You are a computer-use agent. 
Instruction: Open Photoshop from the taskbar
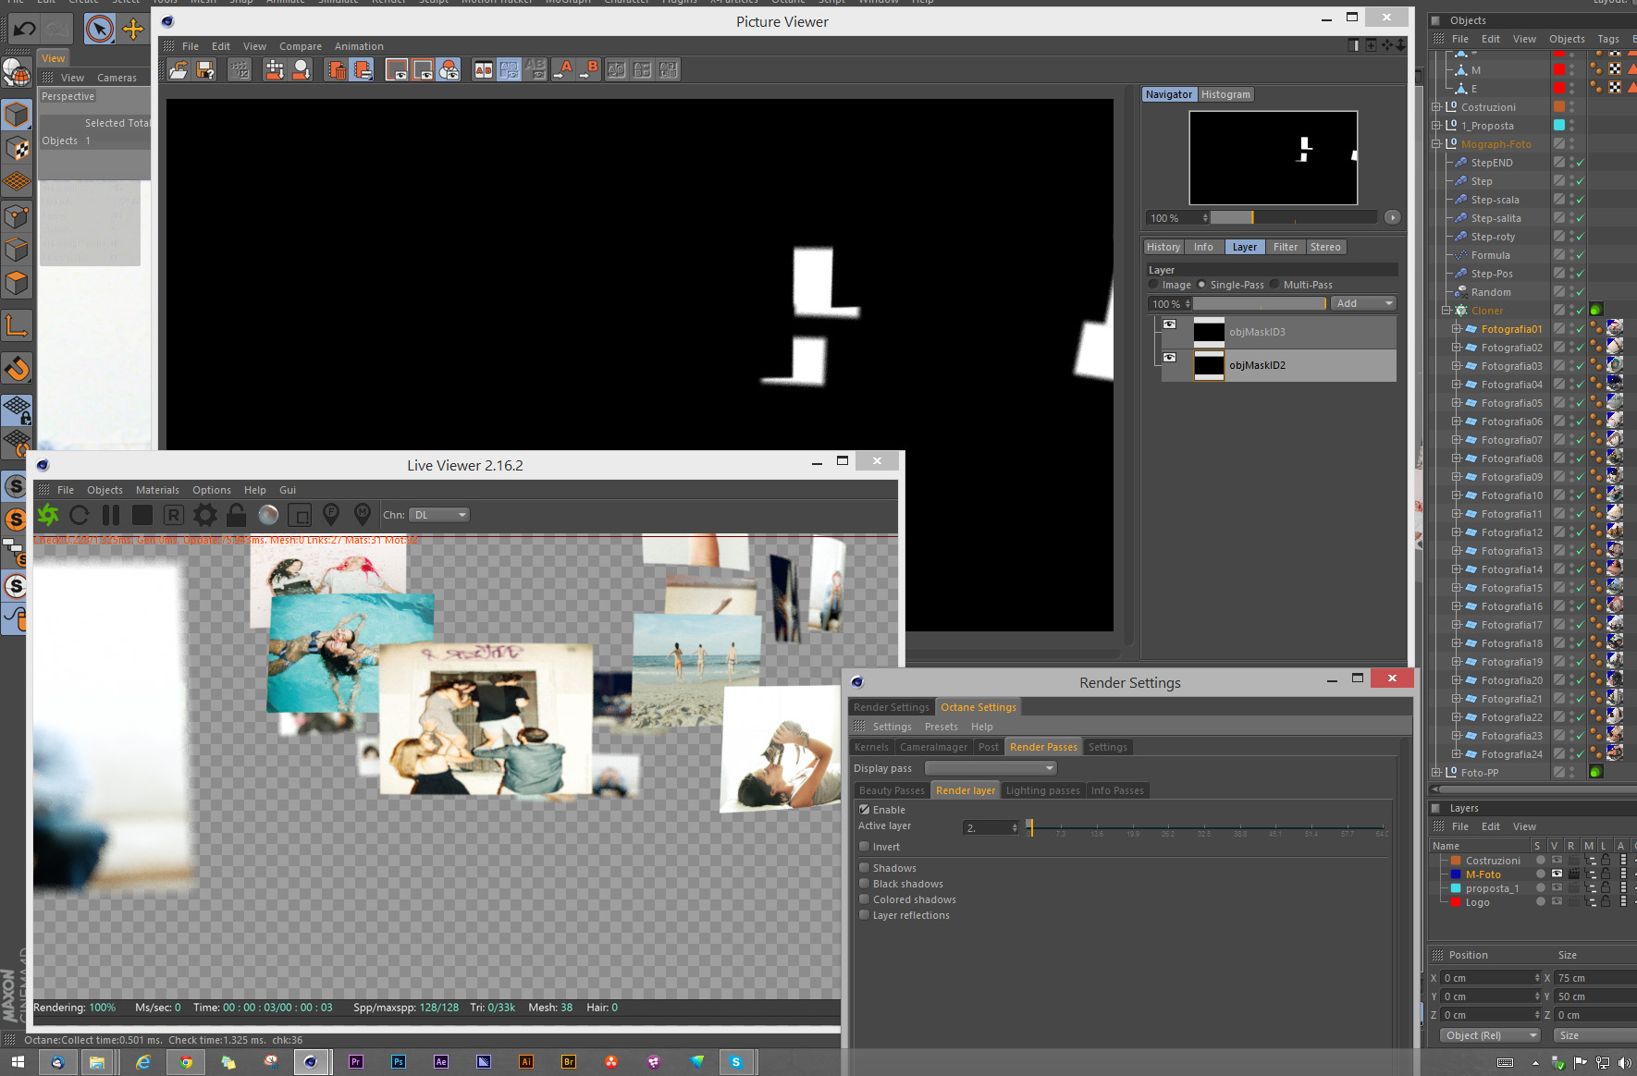coord(399,1062)
